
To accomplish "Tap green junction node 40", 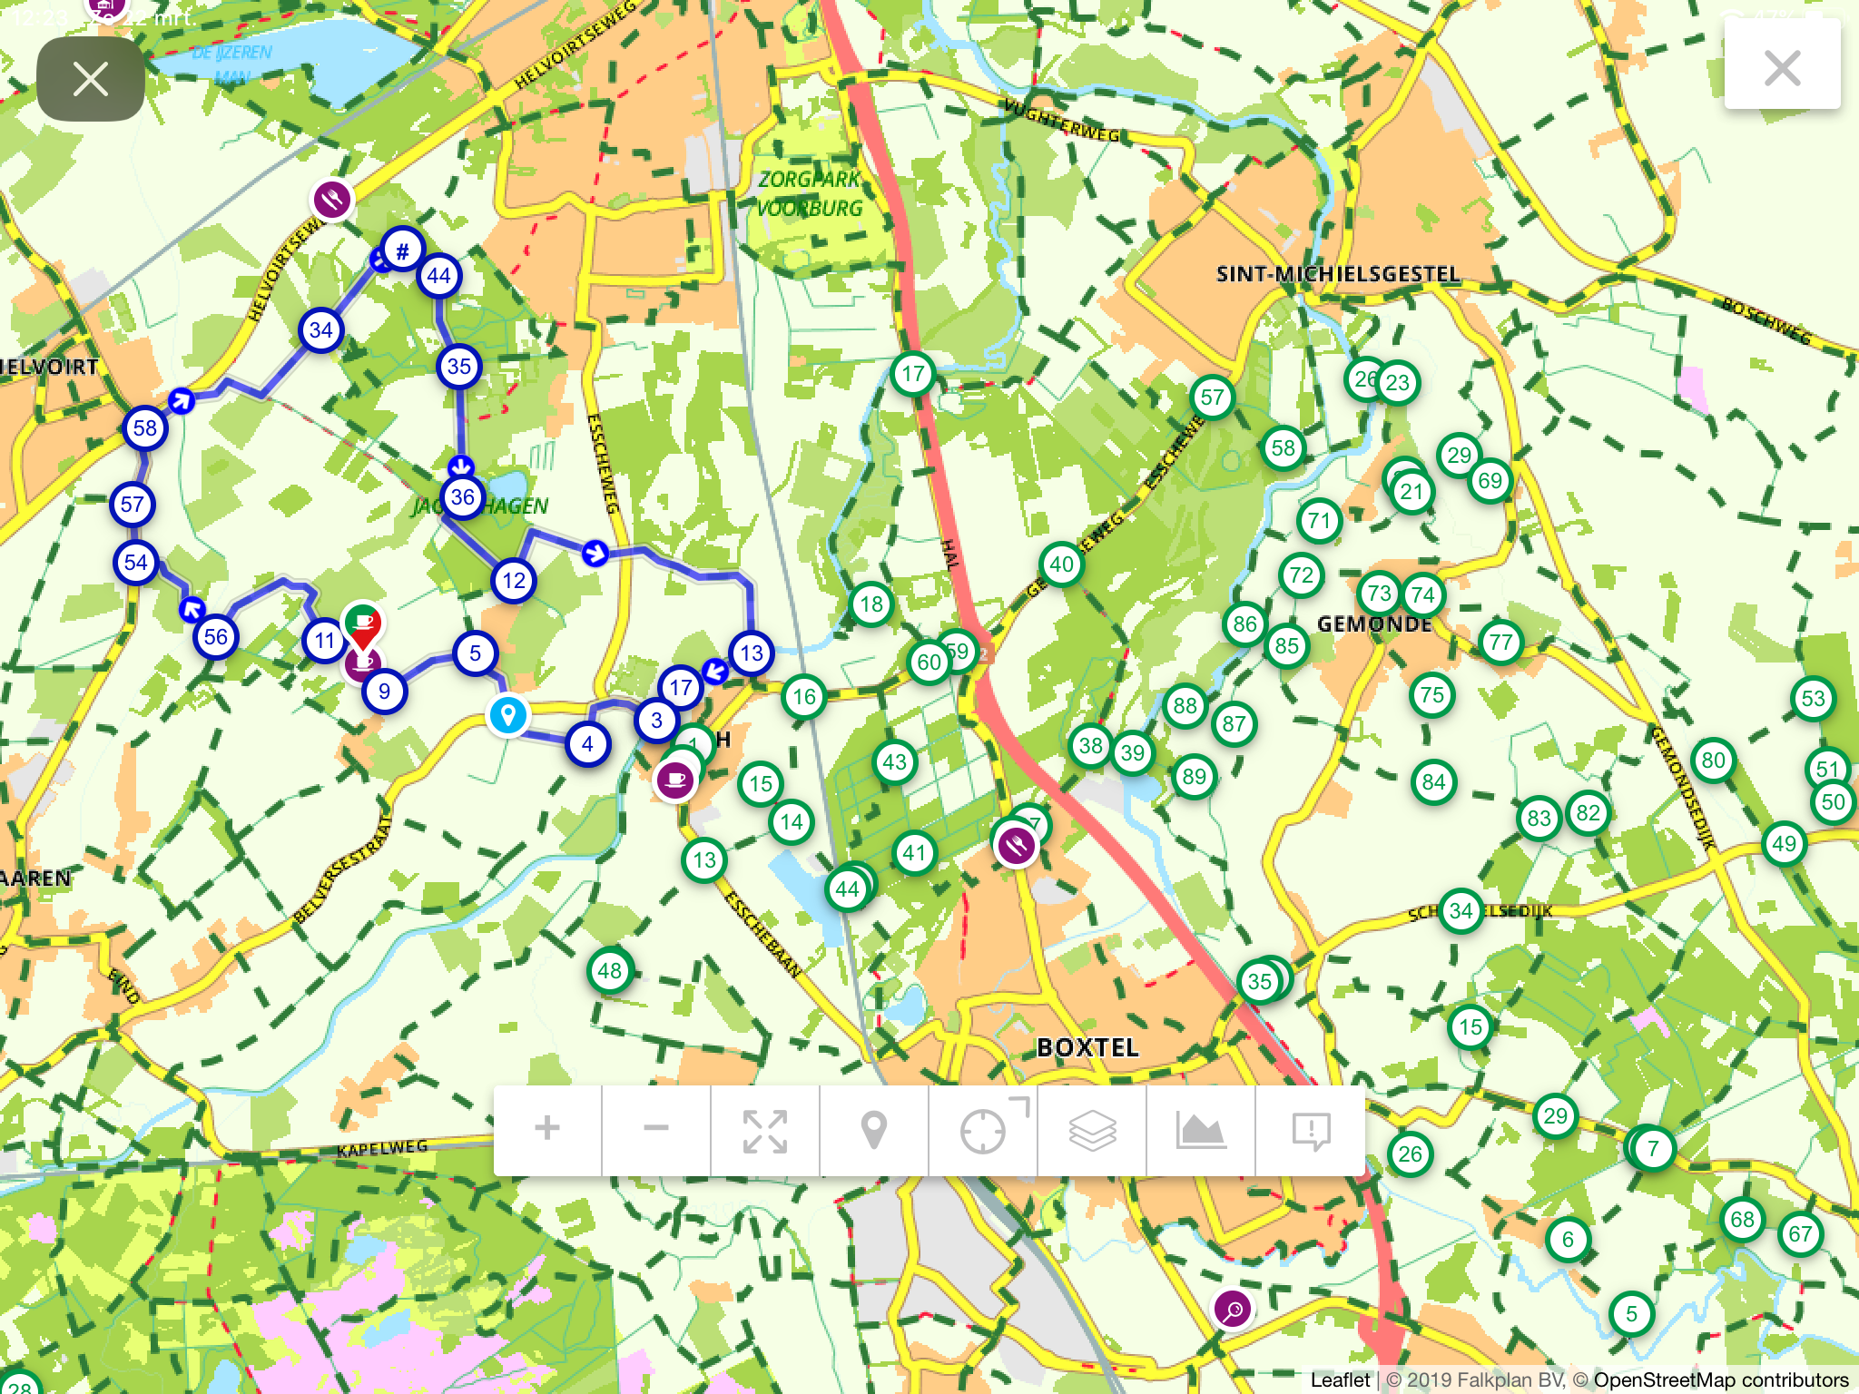I will point(1062,564).
